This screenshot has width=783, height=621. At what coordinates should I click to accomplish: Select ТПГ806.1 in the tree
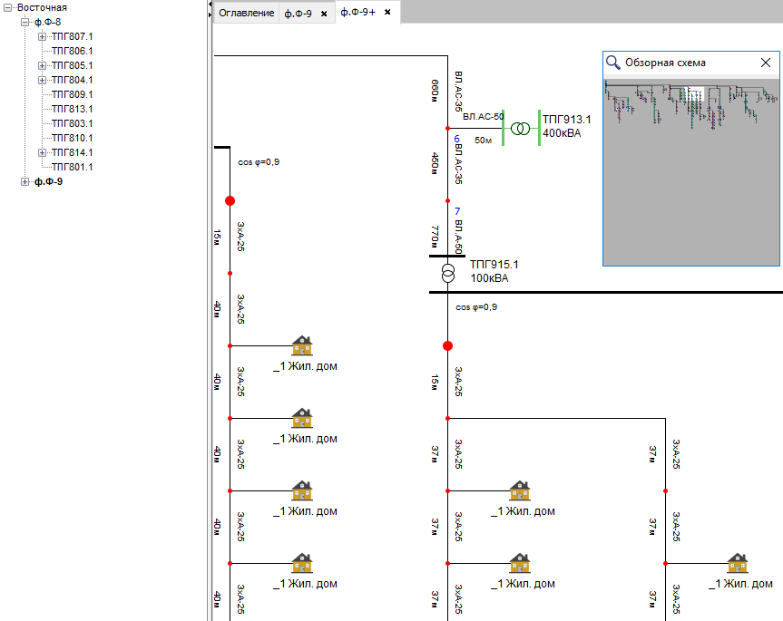click(73, 51)
